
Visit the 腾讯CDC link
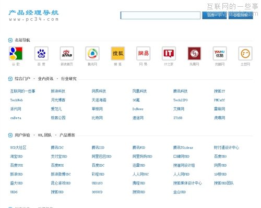tap(57, 148)
